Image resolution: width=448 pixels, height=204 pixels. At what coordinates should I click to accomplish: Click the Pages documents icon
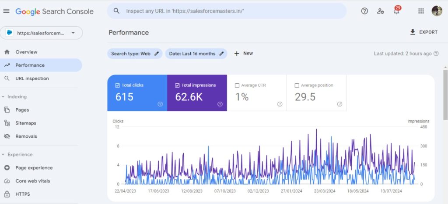7,110
